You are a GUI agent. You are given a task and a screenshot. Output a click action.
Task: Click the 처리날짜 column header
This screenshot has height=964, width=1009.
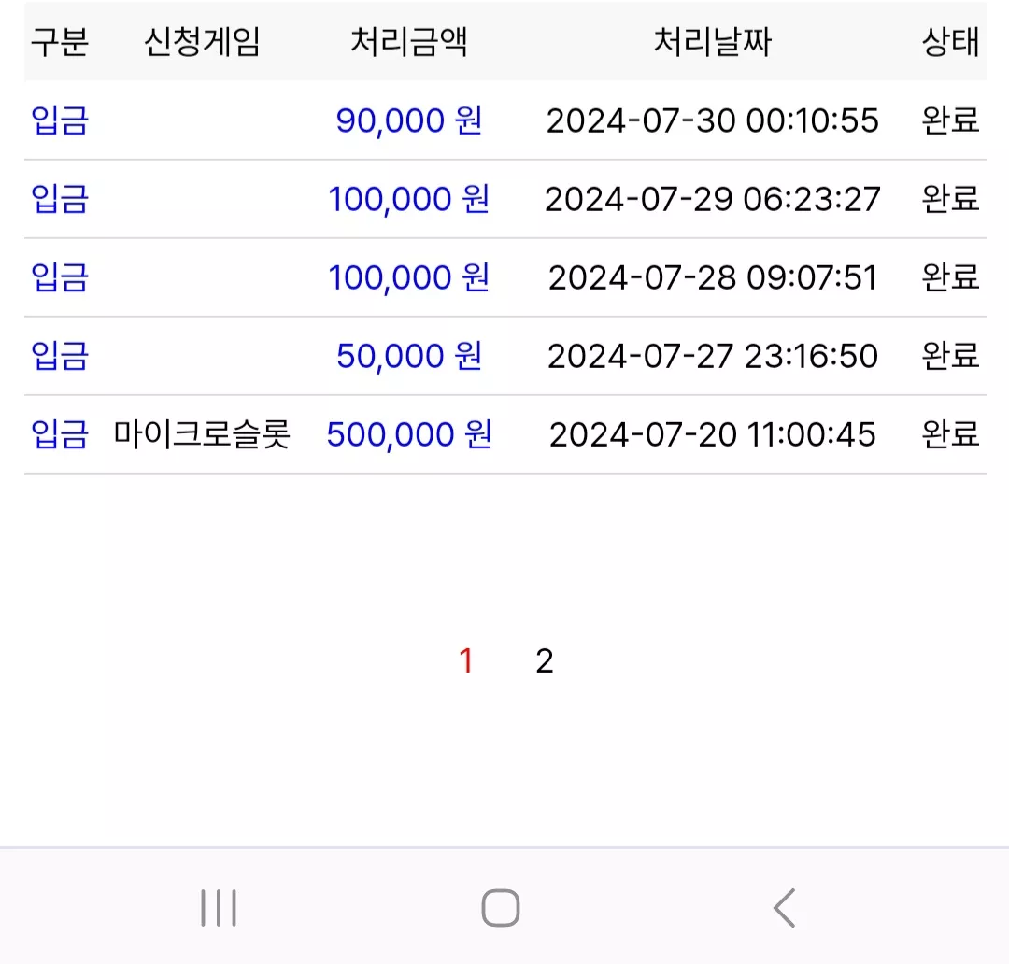pos(712,42)
